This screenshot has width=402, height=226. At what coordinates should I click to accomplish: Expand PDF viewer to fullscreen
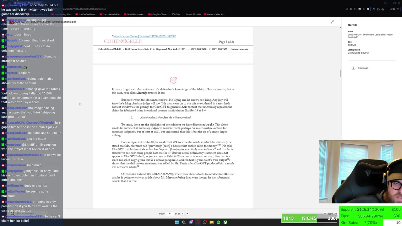point(332,22)
